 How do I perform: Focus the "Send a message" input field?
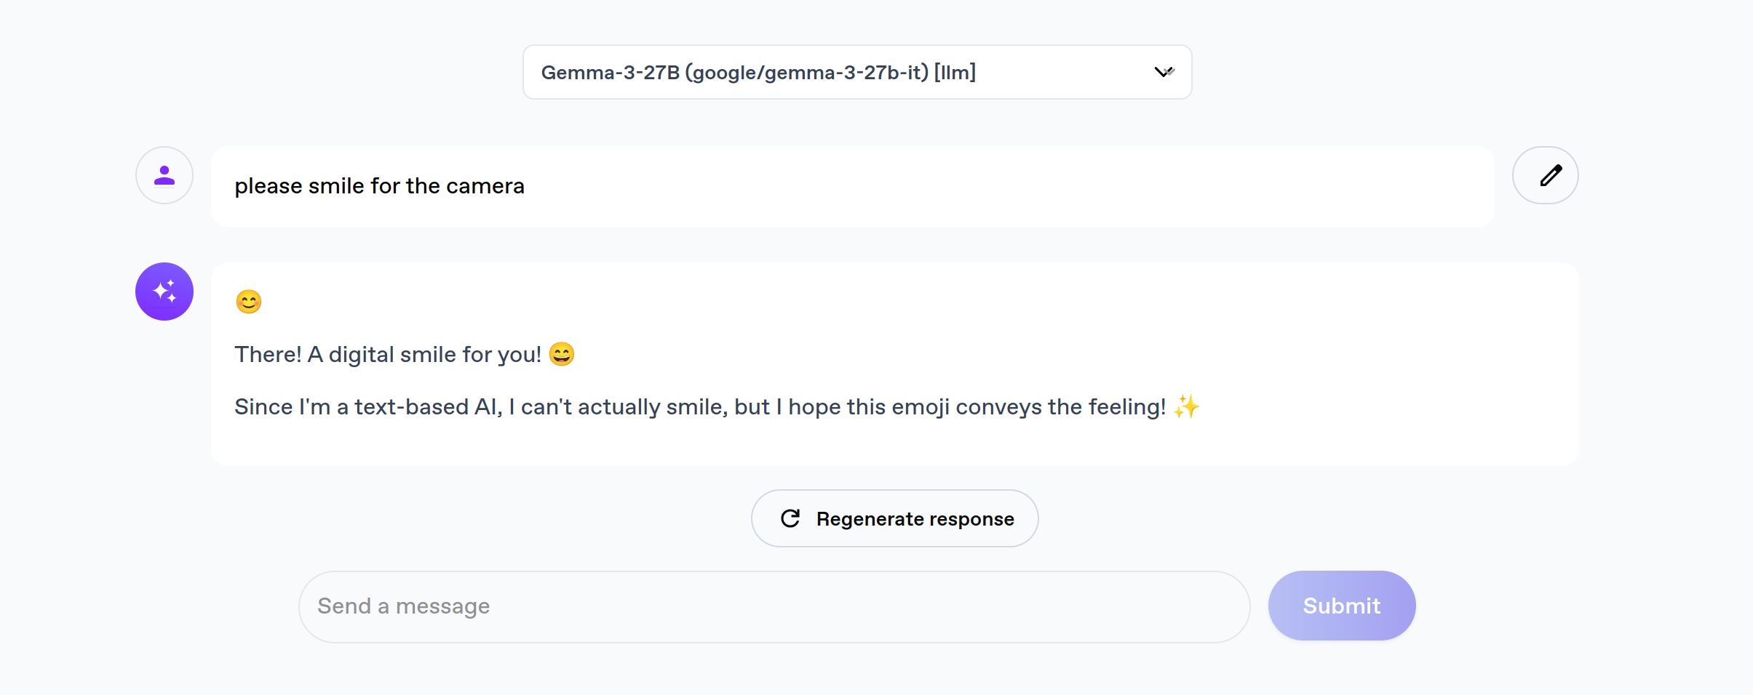774,606
